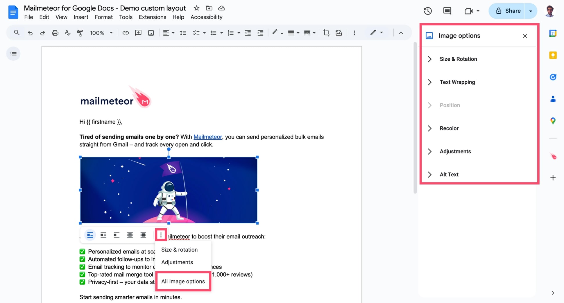Screen dimensions: 564x303
Task: View cloud save status
Action: click(222, 8)
